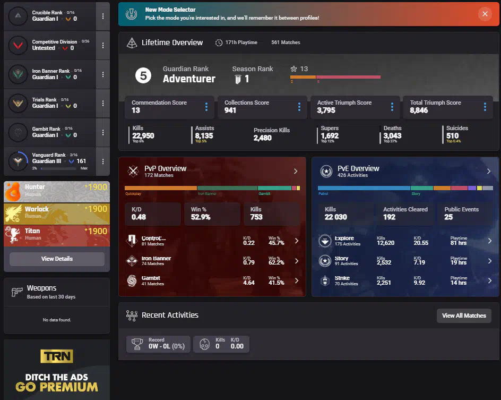Click the Strike activity icon
The height and width of the screenshot is (400, 501).
[x=325, y=280]
